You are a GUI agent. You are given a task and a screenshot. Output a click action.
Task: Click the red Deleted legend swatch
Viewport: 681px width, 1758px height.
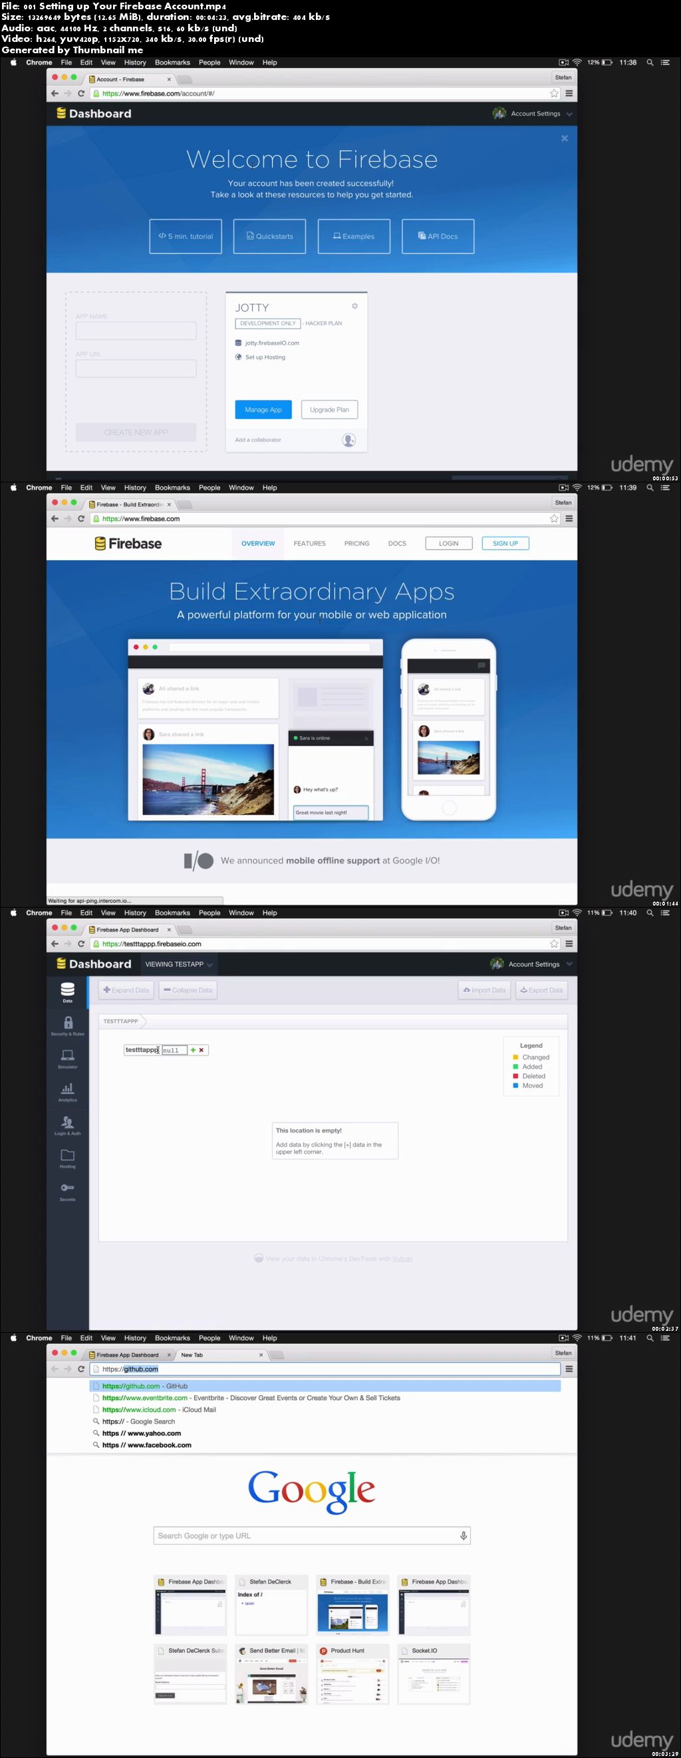click(516, 1076)
